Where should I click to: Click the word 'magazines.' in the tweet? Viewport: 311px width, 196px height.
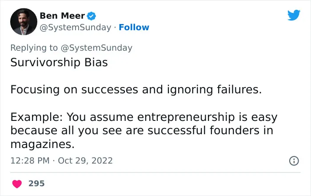tap(43, 144)
